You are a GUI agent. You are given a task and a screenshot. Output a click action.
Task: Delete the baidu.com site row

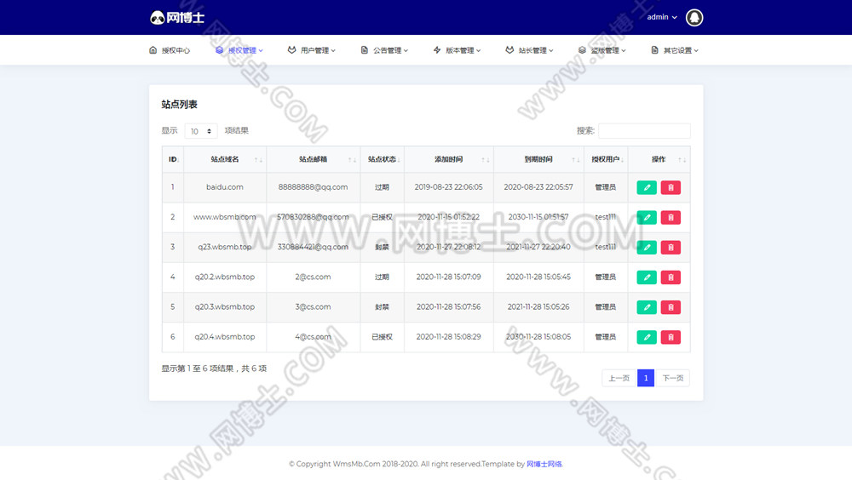click(671, 187)
